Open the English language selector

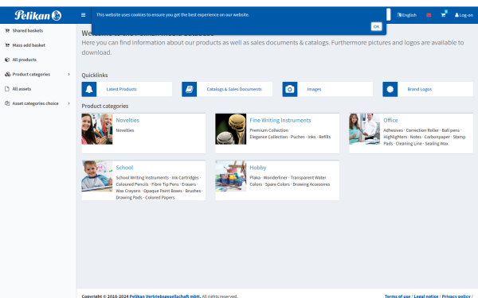pos(406,15)
